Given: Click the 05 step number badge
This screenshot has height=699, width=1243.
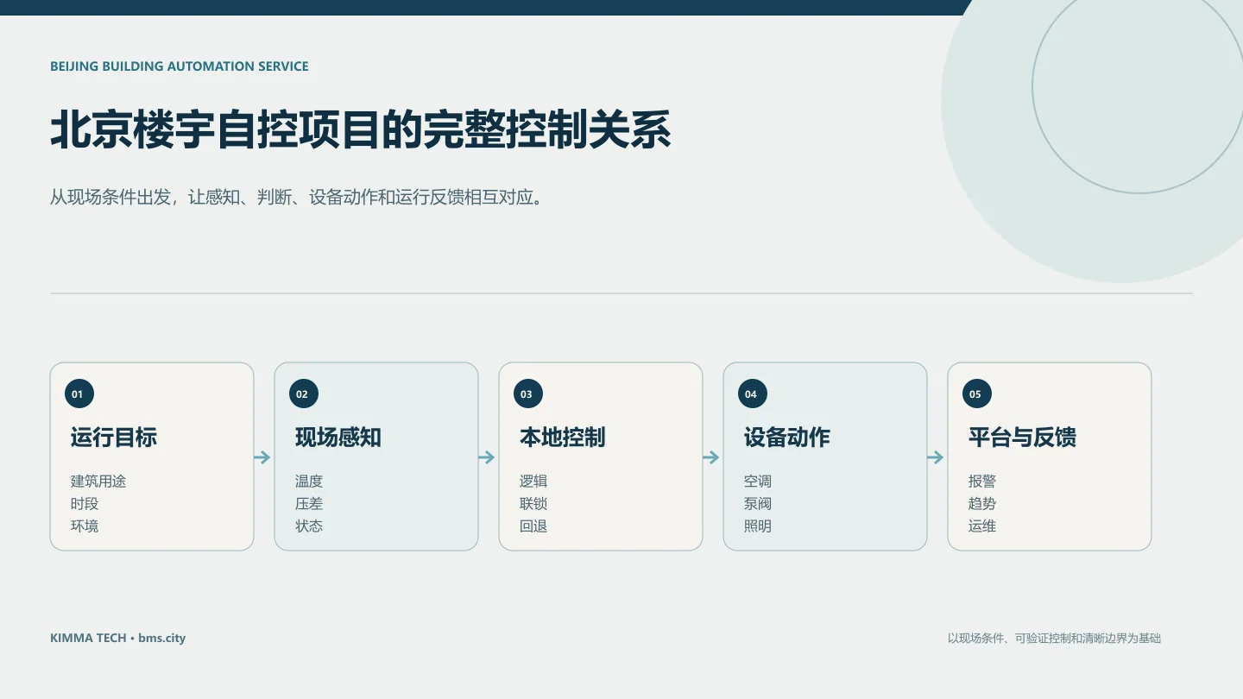Looking at the screenshot, I should pyautogui.click(x=977, y=394).
